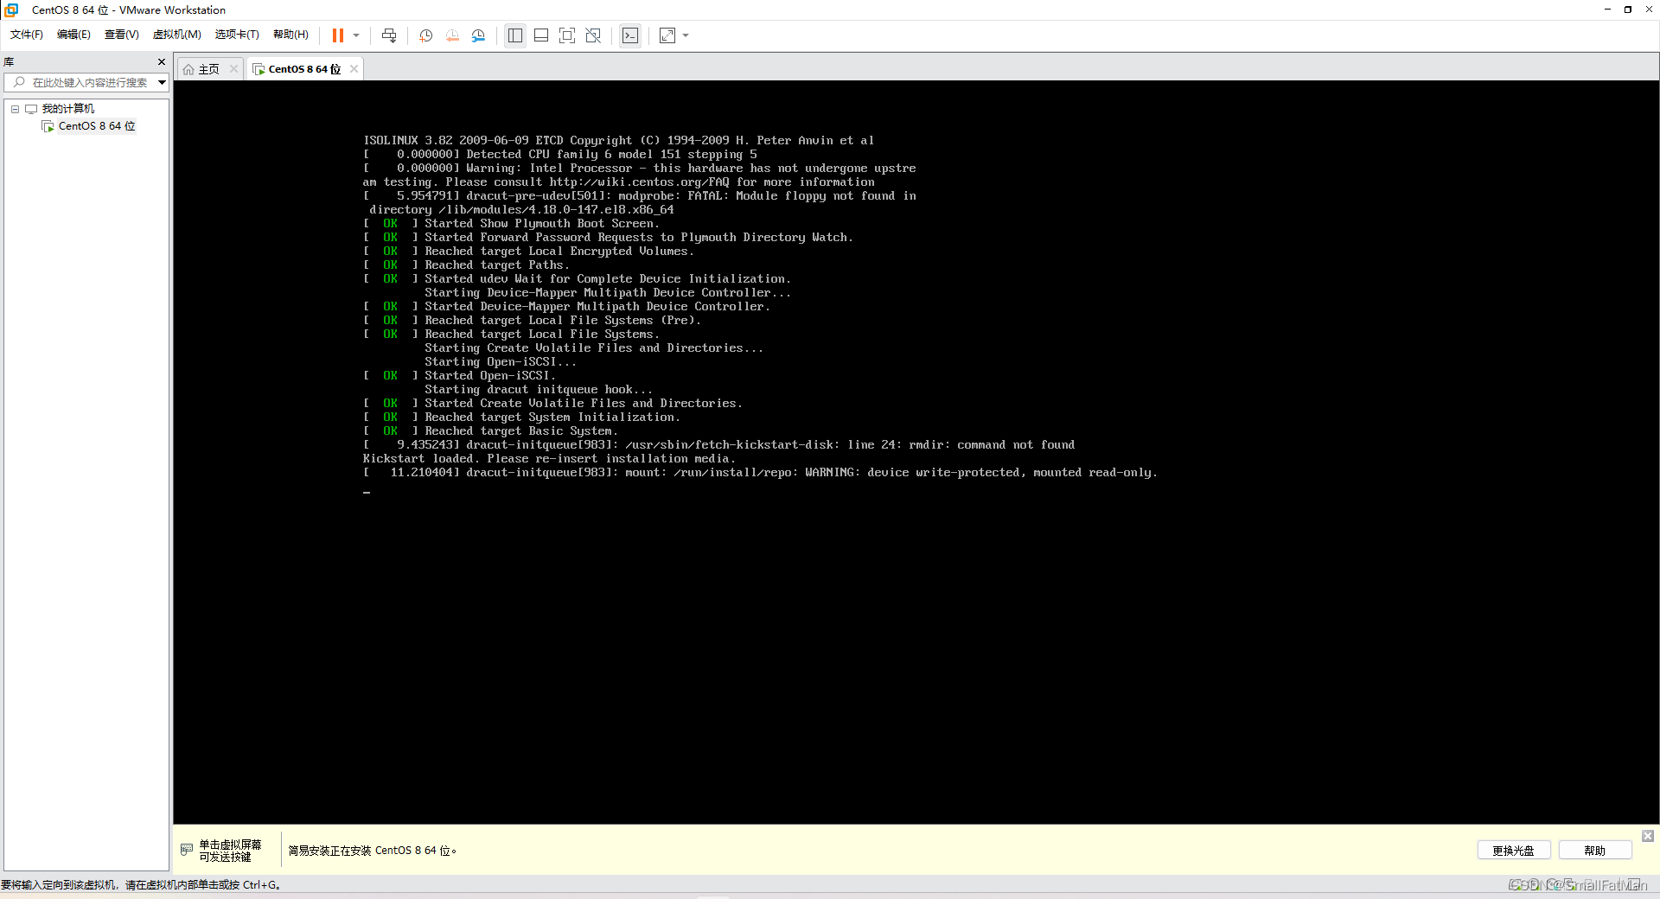Close the CentOS 8 64 位 tab
The height and width of the screenshot is (899, 1660).
pyautogui.click(x=354, y=69)
